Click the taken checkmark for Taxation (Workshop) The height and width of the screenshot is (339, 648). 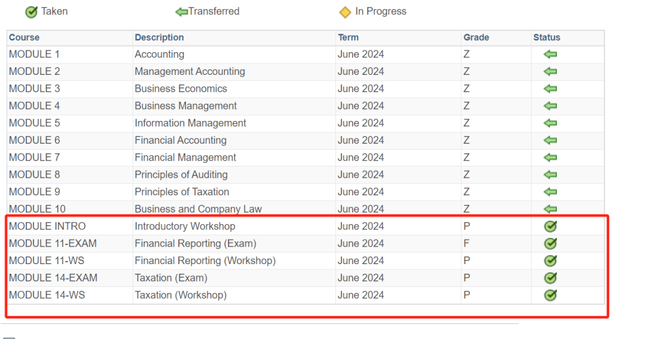click(x=550, y=295)
